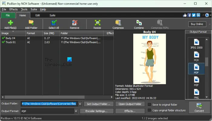Open the Effects... button at bottom
The width and height of the screenshot is (212, 121).
coord(130,111)
